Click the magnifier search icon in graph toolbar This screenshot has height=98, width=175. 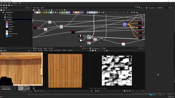[44, 10]
